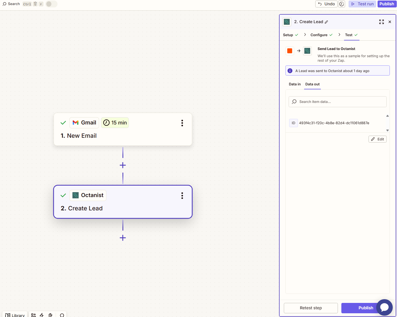The height and width of the screenshot is (317, 397).
Task: Click the Search item data field
Action: point(337,102)
